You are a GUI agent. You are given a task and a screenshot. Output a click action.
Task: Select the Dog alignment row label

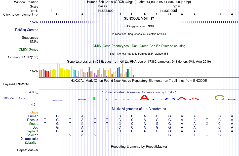click(35, 128)
